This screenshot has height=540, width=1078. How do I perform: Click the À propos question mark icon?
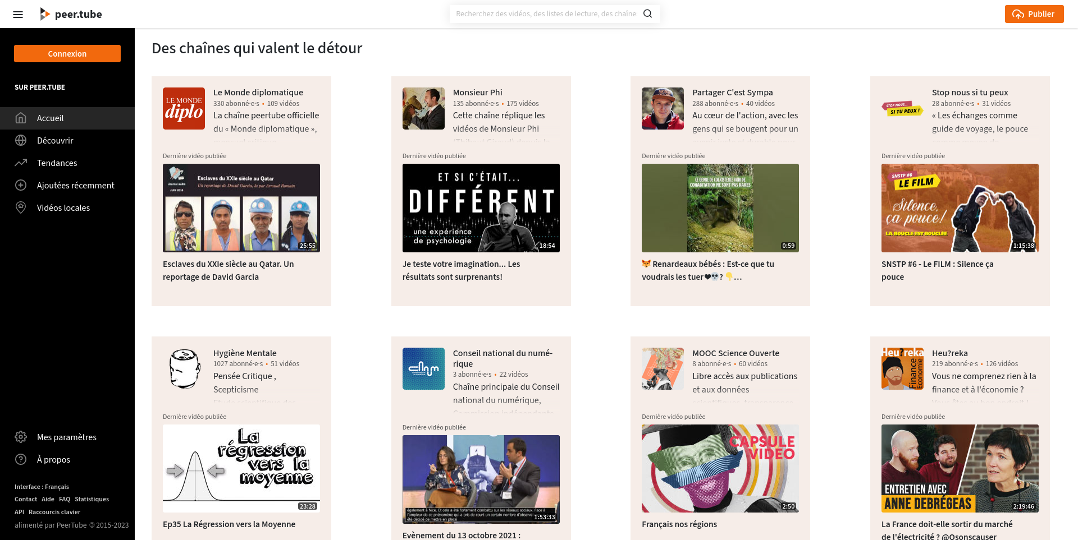(21, 459)
